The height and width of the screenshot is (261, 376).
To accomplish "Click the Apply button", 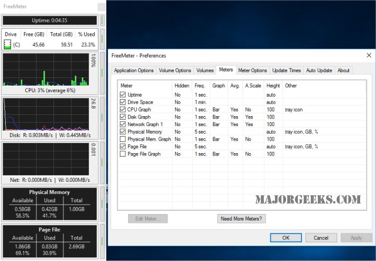I will pyautogui.click(x=357, y=238).
